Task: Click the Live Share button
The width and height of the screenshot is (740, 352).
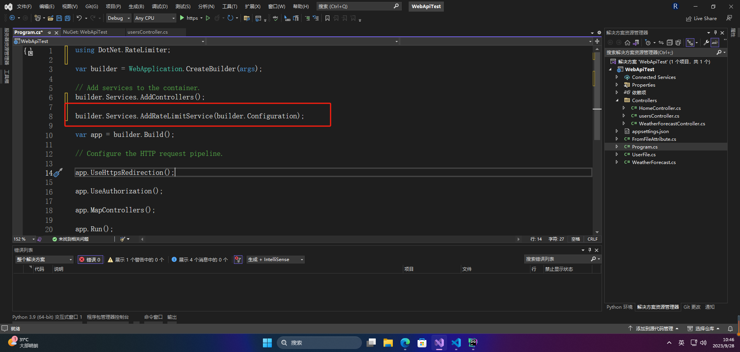Action: point(701,18)
